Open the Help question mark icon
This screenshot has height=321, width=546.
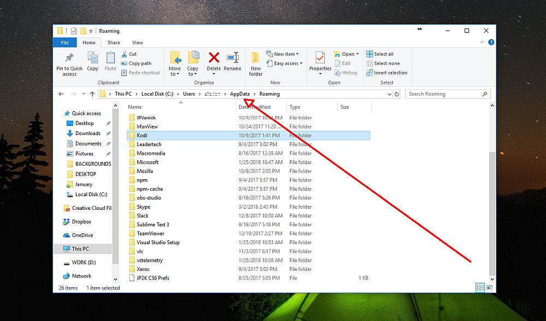(x=491, y=43)
